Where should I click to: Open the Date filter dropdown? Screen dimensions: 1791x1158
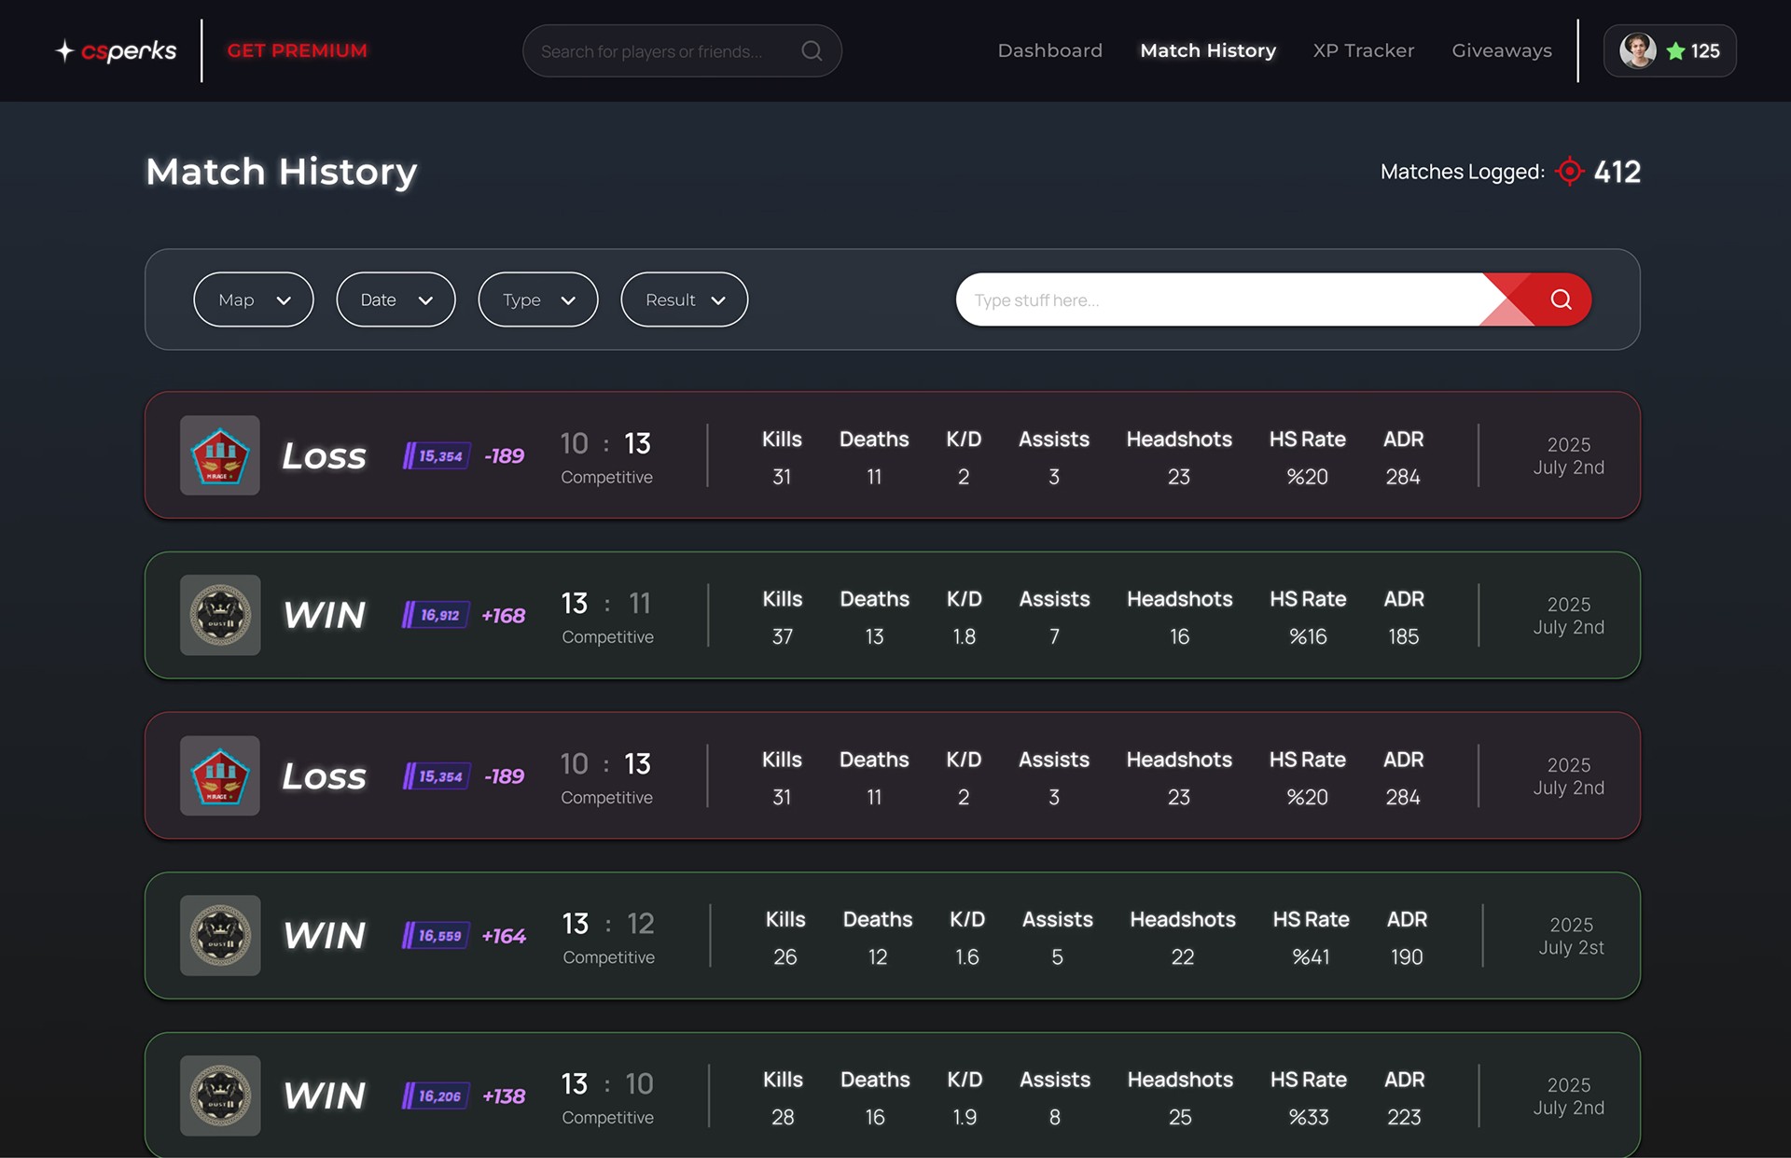click(396, 300)
